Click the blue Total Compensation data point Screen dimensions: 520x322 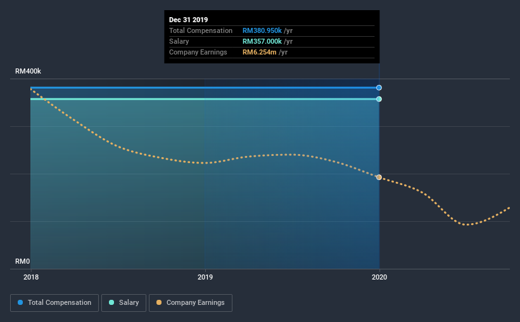click(x=379, y=87)
